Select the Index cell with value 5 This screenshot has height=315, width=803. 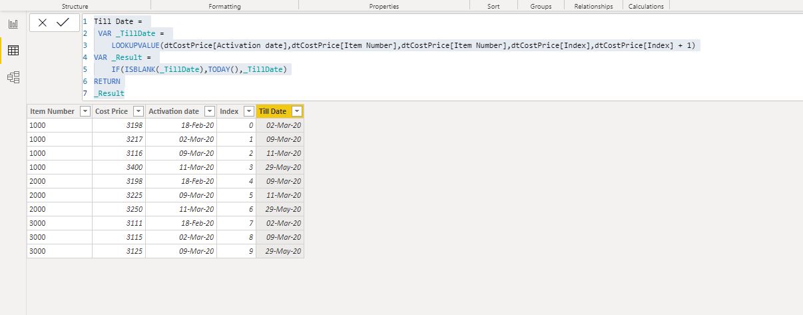[236, 195]
